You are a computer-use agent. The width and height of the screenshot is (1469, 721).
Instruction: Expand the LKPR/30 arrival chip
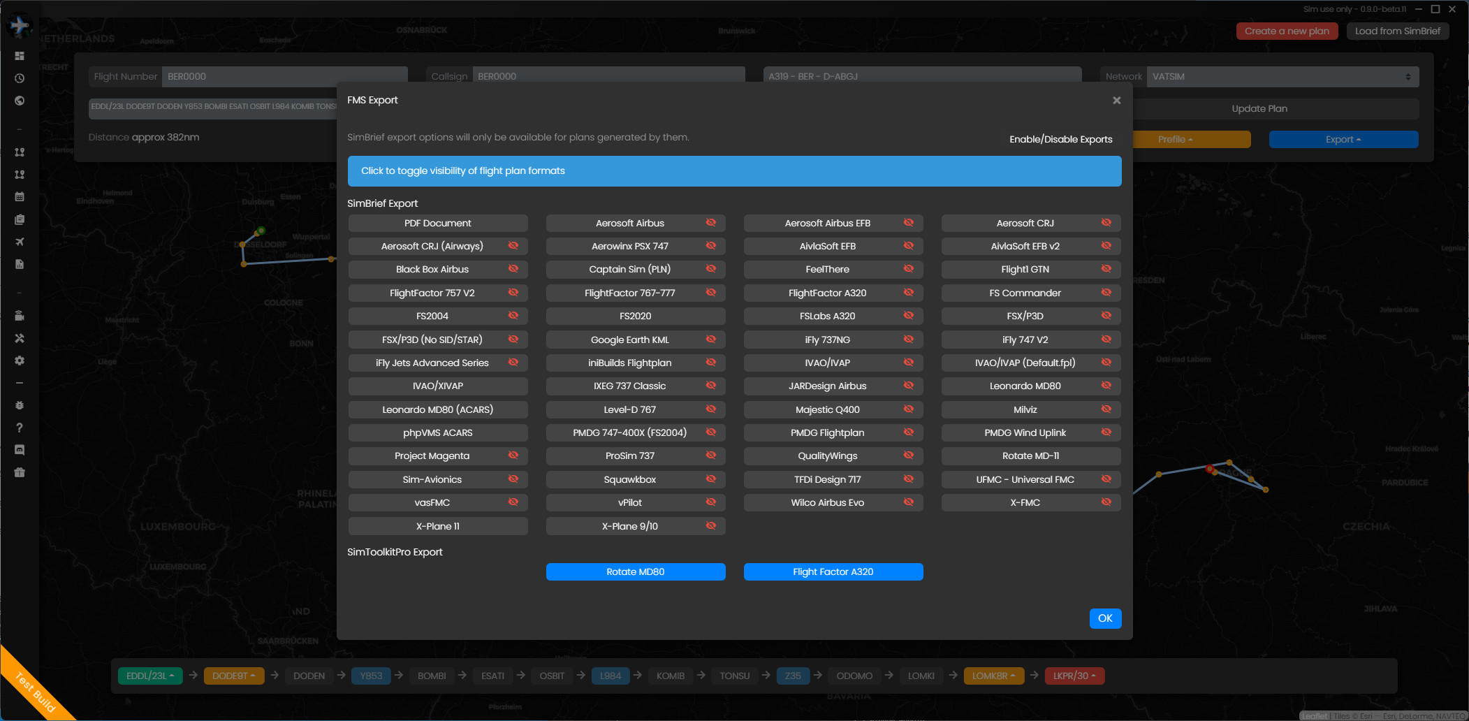tap(1074, 676)
